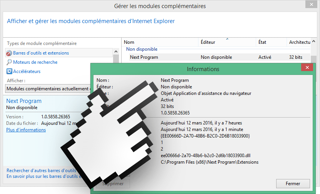Click the Accélérateurs arrow icon

[x=9, y=71]
